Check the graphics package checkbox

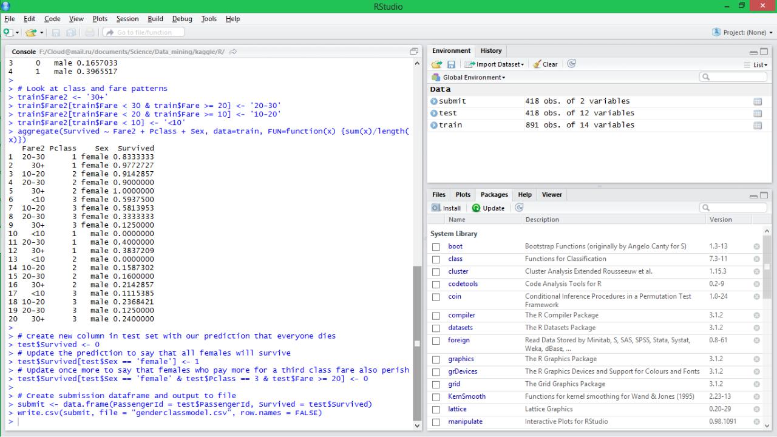pyautogui.click(x=436, y=360)
